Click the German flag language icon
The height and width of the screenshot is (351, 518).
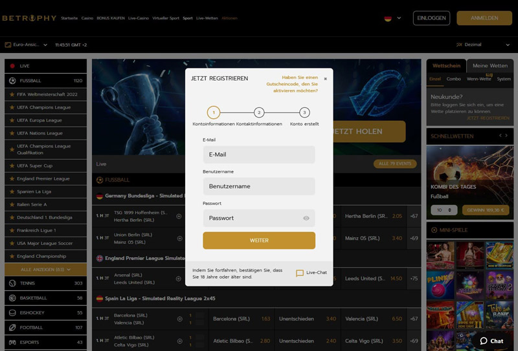[x=388, y=18]
